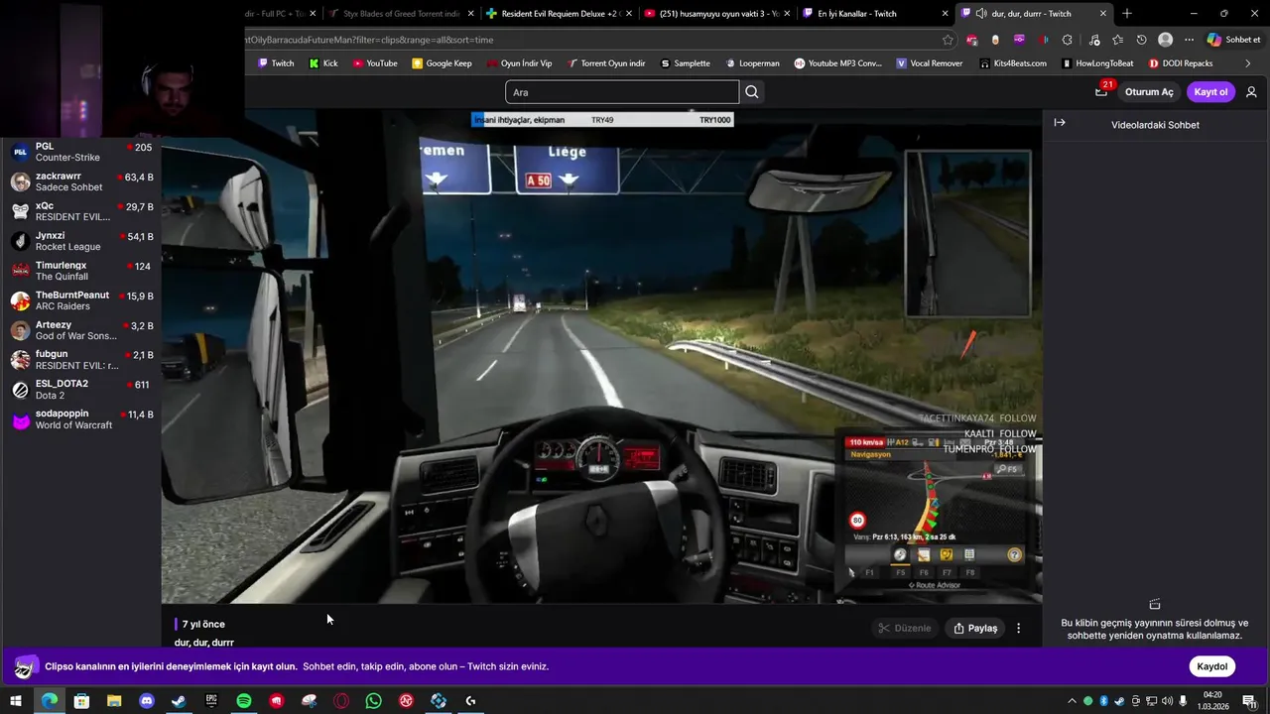Viewport: 1270px width, 714px height.
Task: Open the taskbar volume speaker control
Action: coord(1167,701)
